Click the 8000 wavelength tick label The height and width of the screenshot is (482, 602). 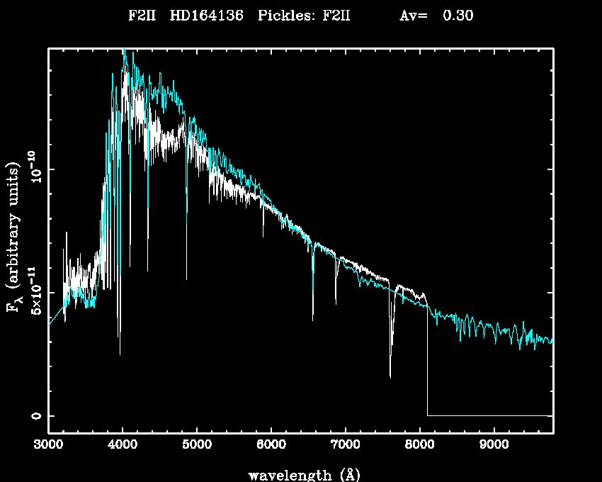pyautogui.click(x=419, y=445)
